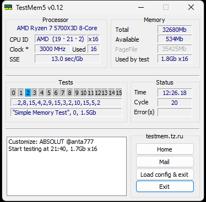This screenshot has height=202, width=206.
Task: Select test box 15
Action: [119, 93]
